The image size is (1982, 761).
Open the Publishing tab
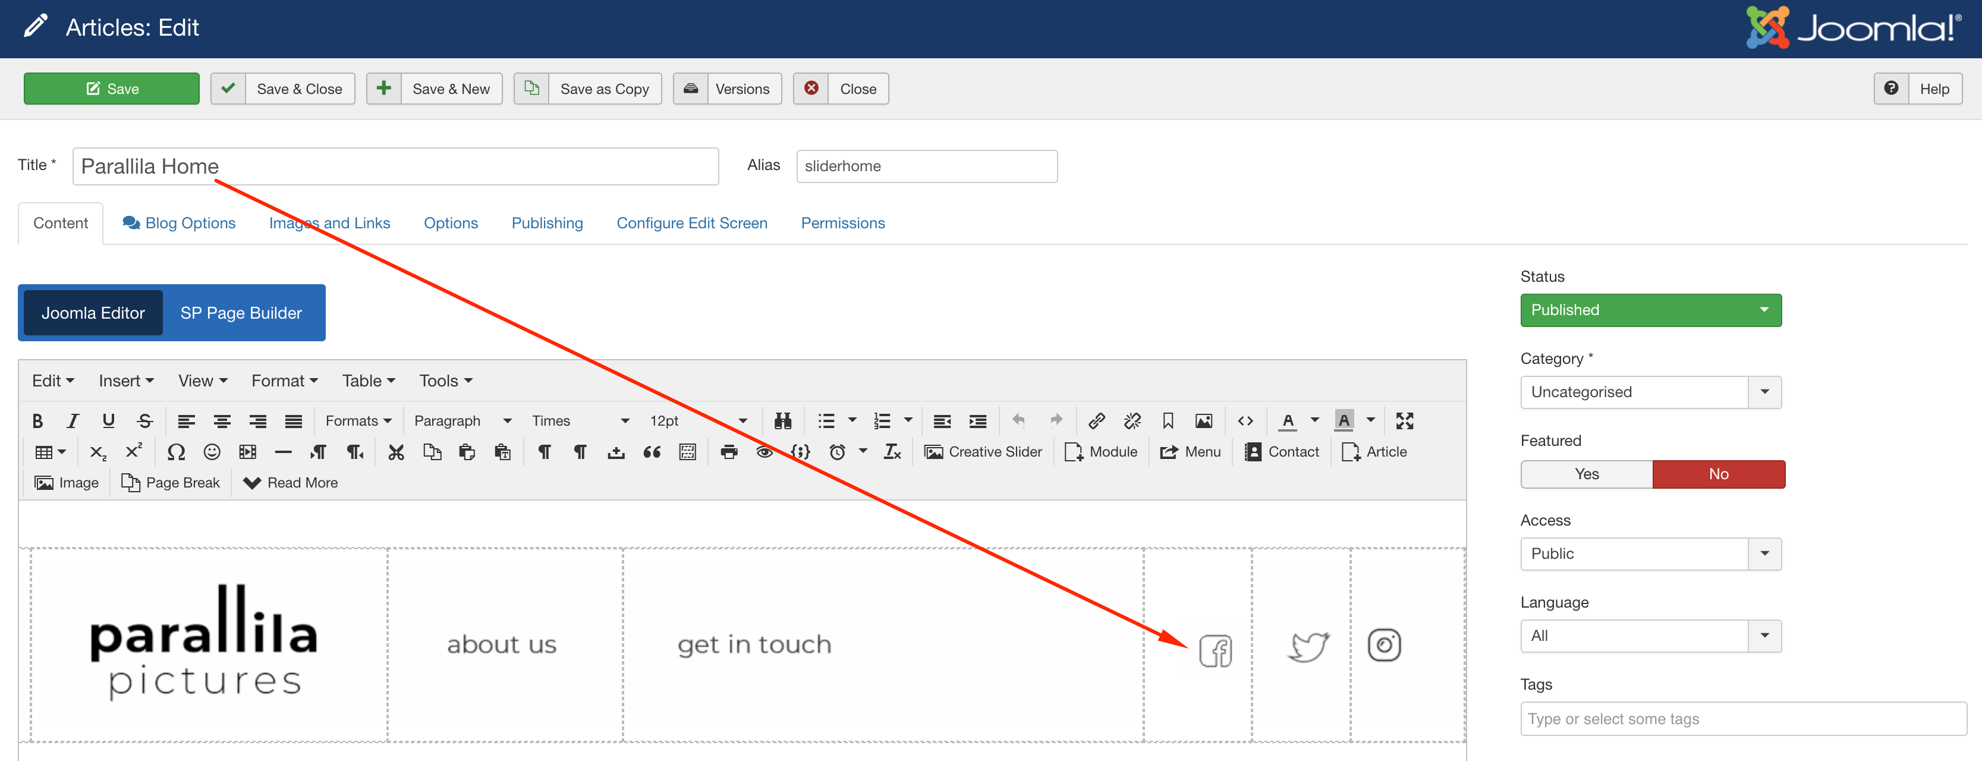[546, 223]
